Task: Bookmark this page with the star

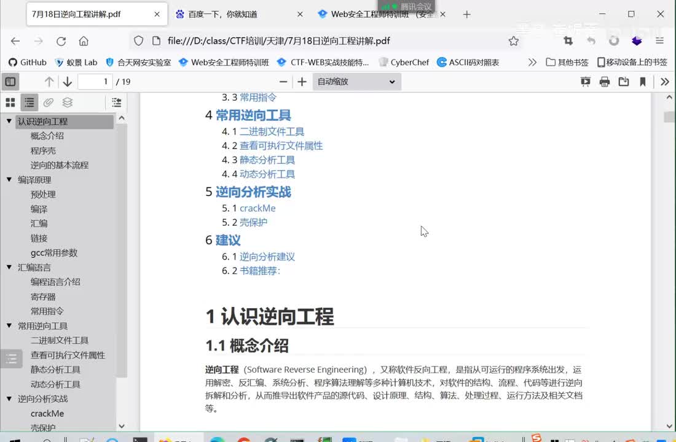Action: (513, 41)
